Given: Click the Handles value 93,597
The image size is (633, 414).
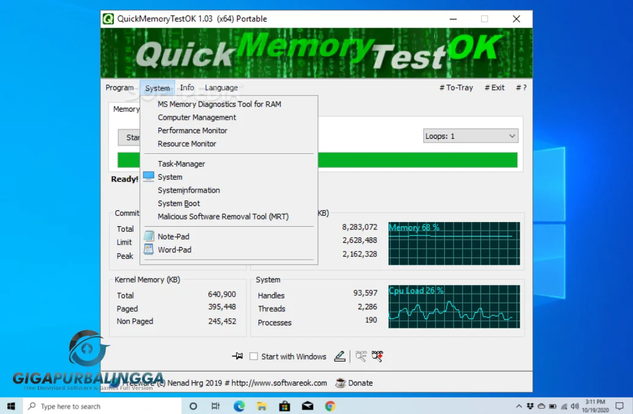Looking at the screenshot, I should pos(365,293).
